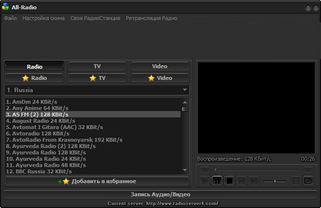This screenshot has height=208, width=321.
Task: Click the playback seek bar handle
Action: point(215,170)
